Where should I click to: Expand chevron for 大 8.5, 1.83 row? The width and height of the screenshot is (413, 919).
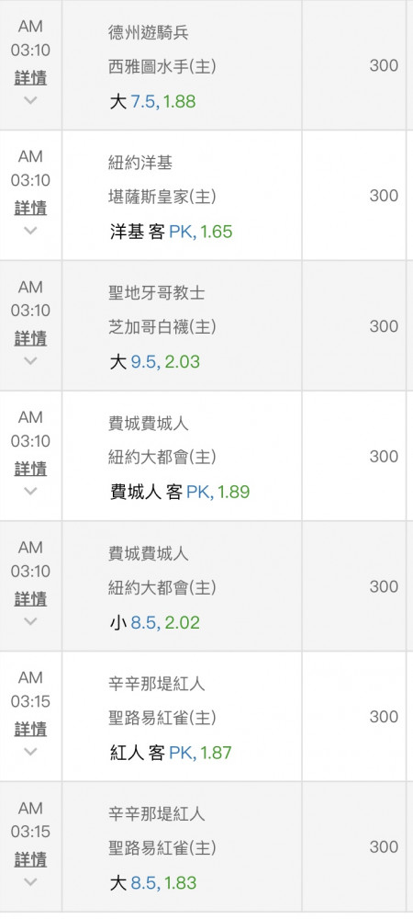pyautogui.click(x=30, y=881)
